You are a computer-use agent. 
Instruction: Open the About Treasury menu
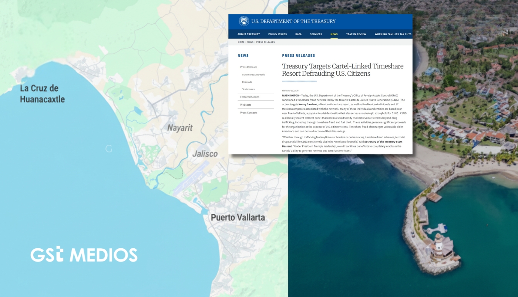[249, 34]
